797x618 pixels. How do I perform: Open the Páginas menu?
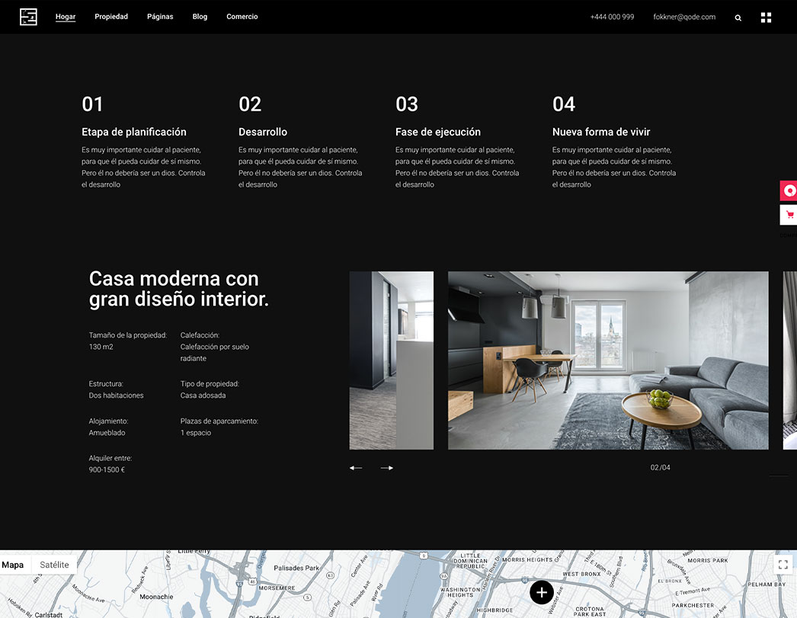click(x=160, y=17)
